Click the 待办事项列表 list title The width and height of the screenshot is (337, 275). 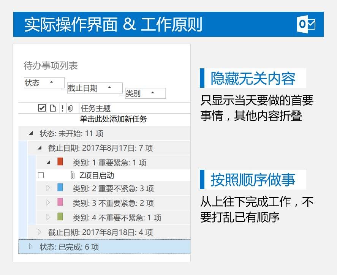(x=51, y=66)
